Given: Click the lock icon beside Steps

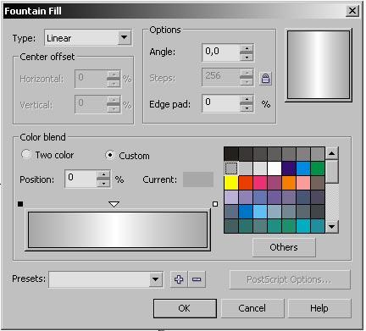Looking at the screenshot, I should click(x=265, y=78).
